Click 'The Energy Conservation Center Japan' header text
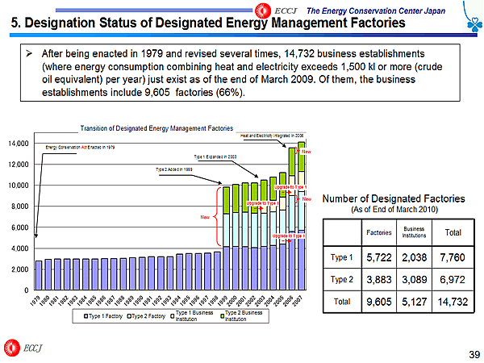 376,10
